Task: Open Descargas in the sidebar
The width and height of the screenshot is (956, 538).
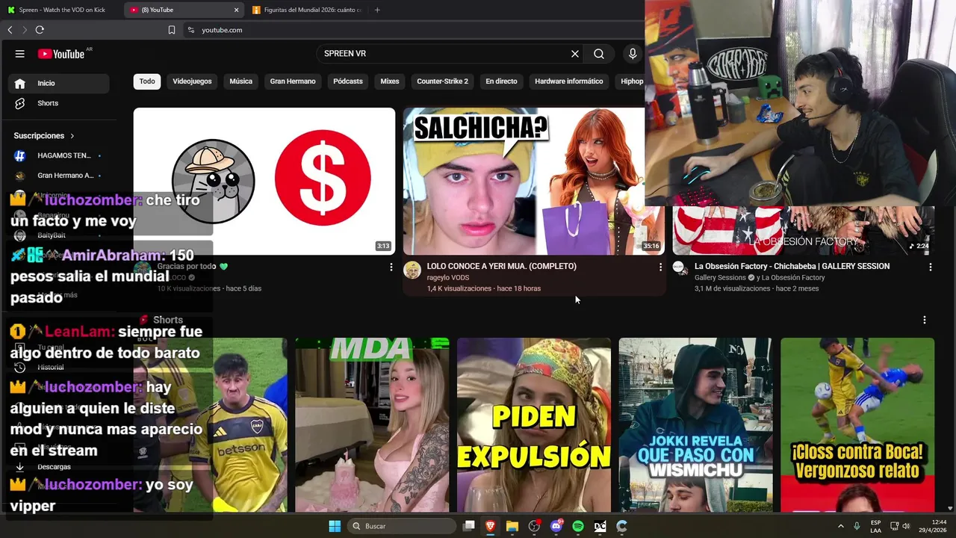Action: (x=58, y=467)
